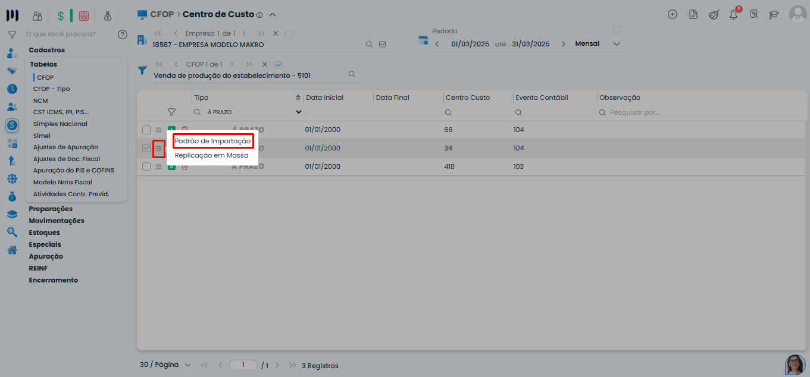Expand the Encerramento section
810x377 pixels.
point(54,280)
